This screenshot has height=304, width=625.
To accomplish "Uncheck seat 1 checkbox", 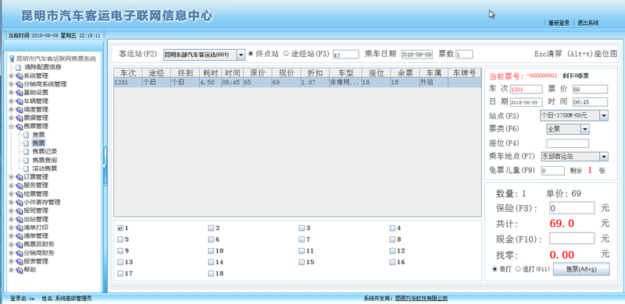I will pyautogui.click(x=120, y=228).
